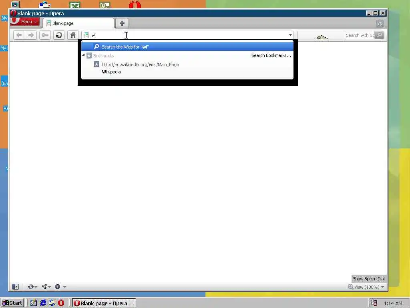The image size is (410, 308).
Task: Open the Opera Unite dropdown icon
Action: click(x=46, y=287)
